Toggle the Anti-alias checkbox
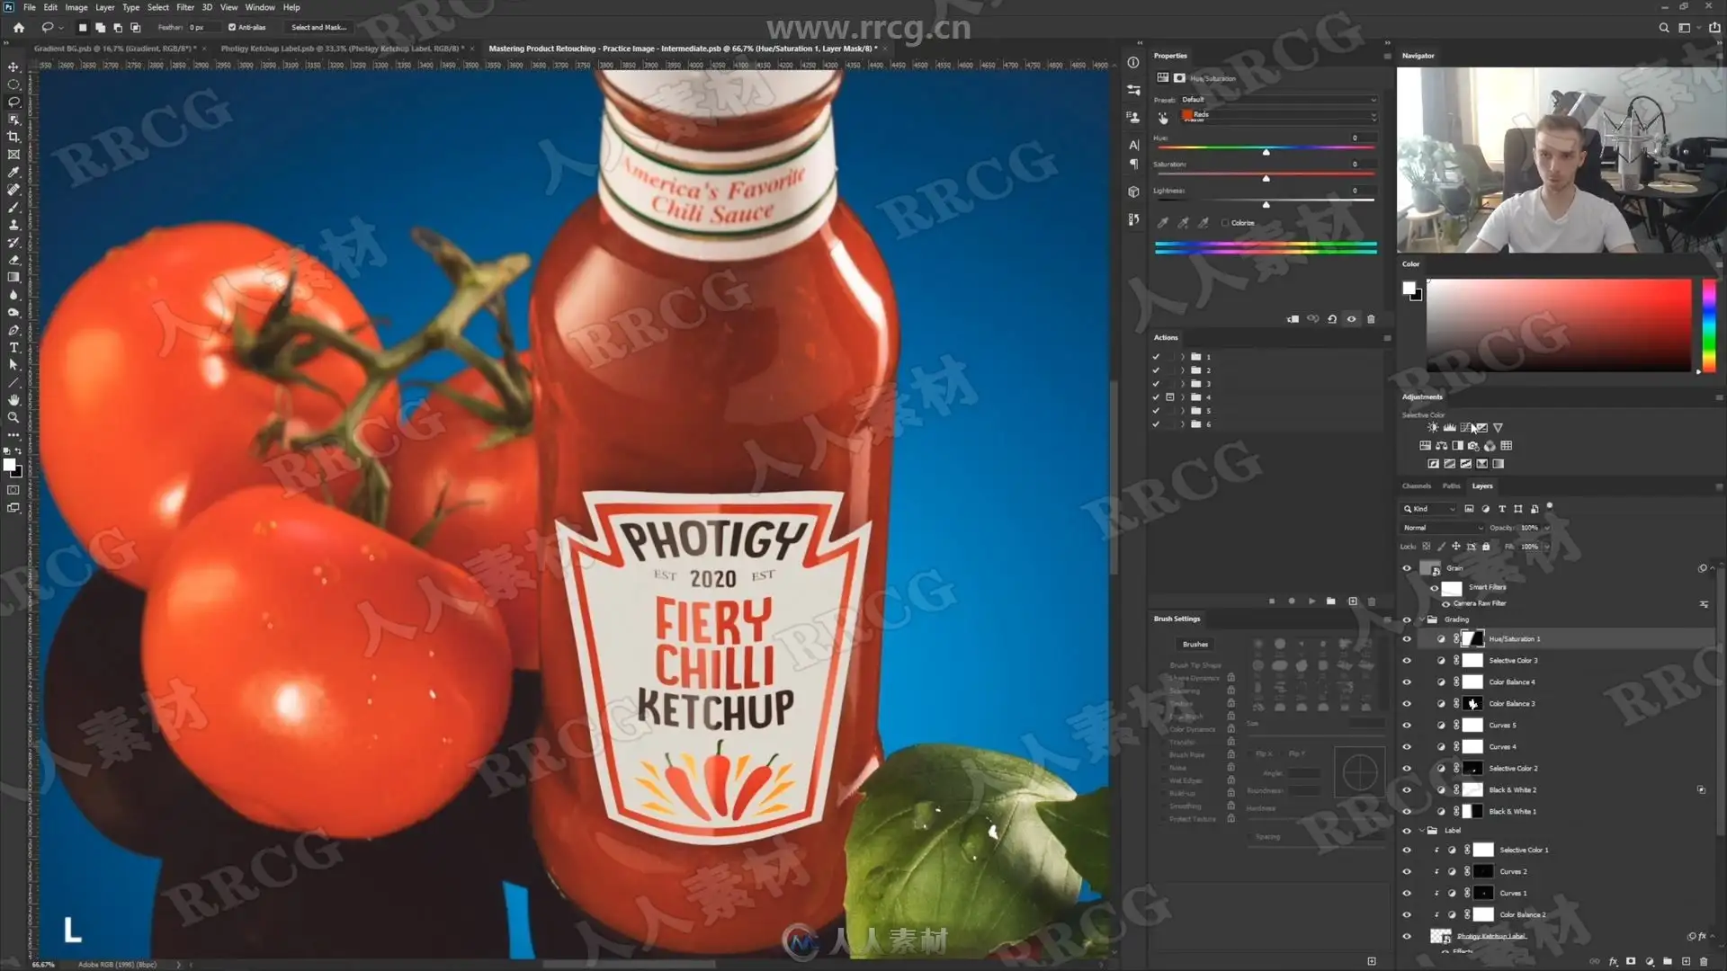The height and width of the screenshot is (971, 1727). click(232, 27)
